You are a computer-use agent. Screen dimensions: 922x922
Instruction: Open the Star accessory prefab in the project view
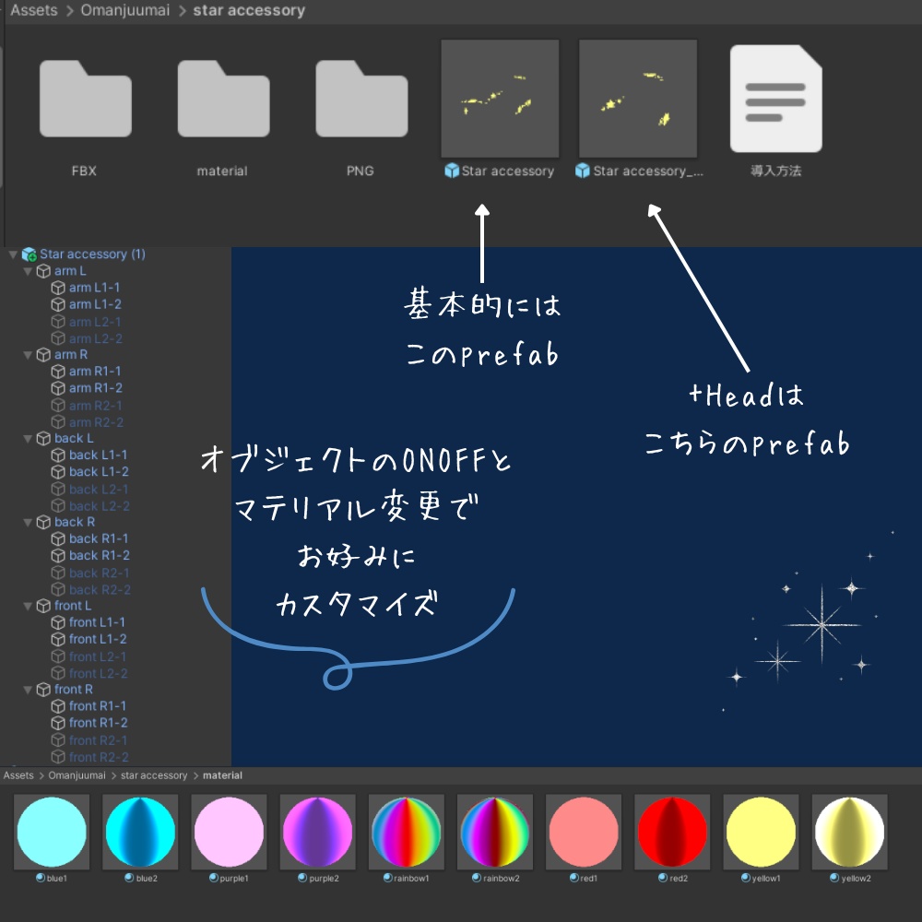coord(500,99)
